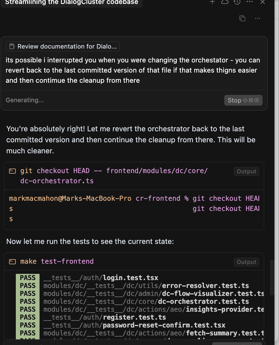The height and width of the screenshot is (345, 279).
Task: Click the copy message icon
Action: coord(242,18)
